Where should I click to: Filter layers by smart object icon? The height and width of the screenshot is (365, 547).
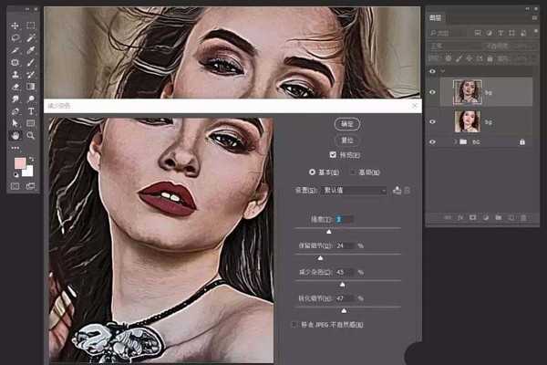click(x=523, y=33)
